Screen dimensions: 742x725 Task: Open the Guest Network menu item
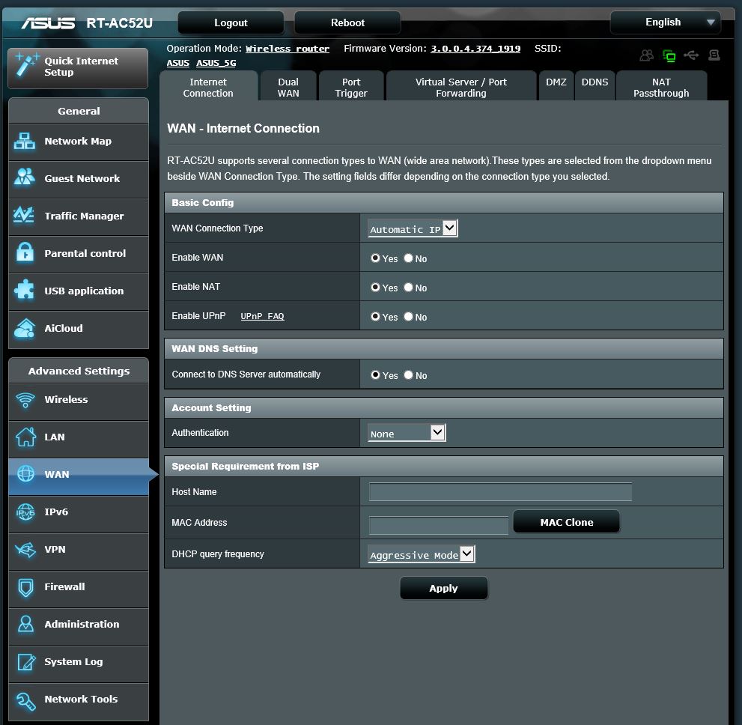79,179
